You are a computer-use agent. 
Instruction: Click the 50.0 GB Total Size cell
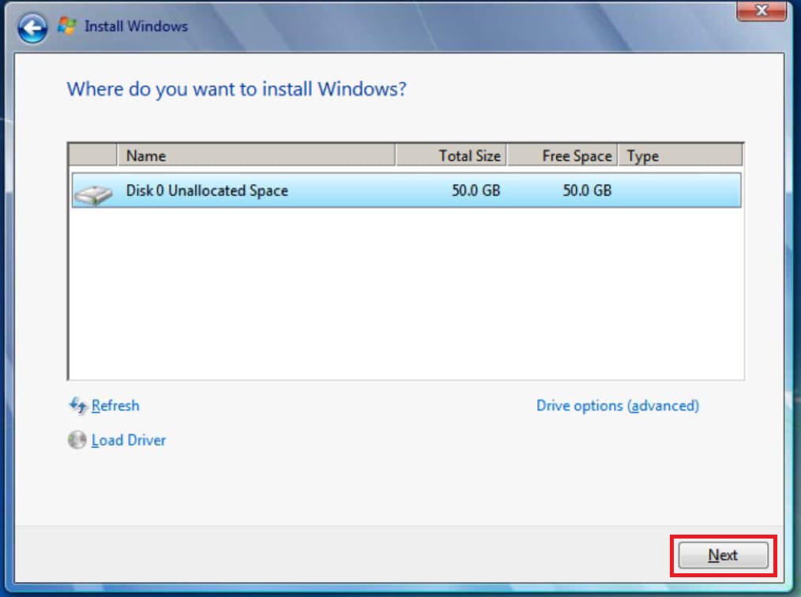[476, 191]
